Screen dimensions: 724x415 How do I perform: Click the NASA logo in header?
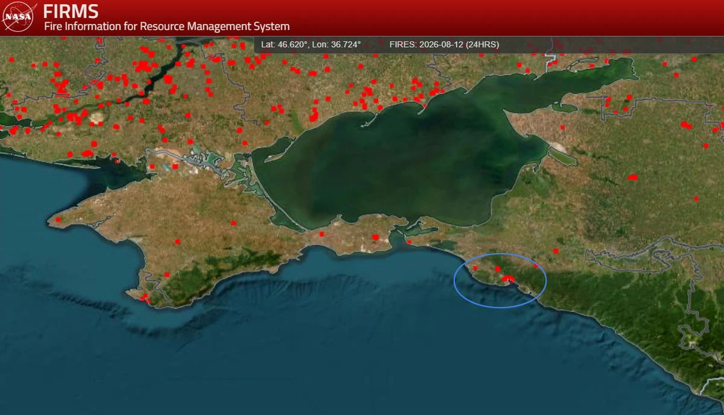(x=17, y=17)
